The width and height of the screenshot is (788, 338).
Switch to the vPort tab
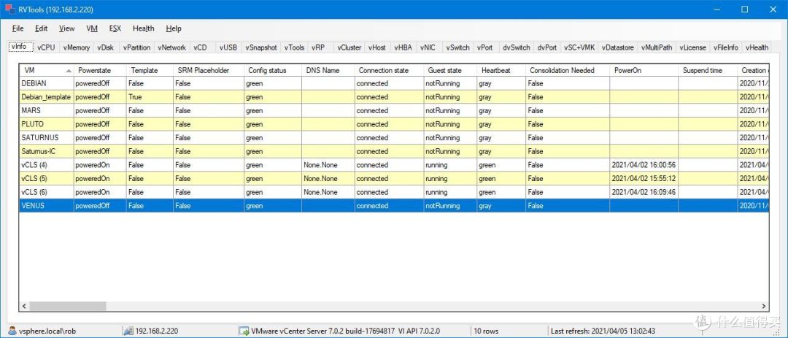coord(485,47)
